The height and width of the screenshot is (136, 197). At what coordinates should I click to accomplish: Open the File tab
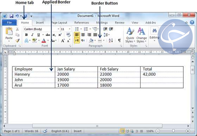[x=9, y=23]
